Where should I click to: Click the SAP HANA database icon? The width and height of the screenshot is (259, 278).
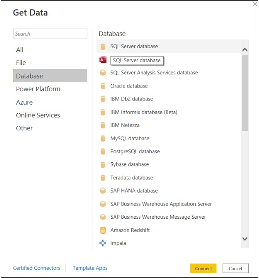(103, 191)
